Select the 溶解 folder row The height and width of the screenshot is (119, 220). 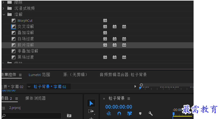97,14
